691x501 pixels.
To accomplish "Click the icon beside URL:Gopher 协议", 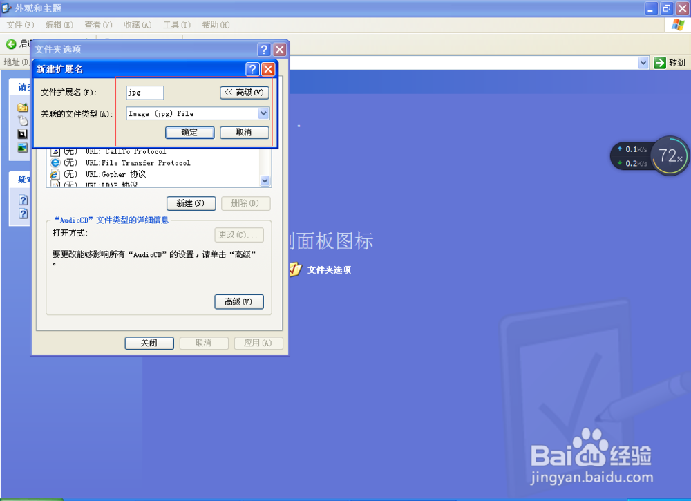I will (x=54, y=174).
